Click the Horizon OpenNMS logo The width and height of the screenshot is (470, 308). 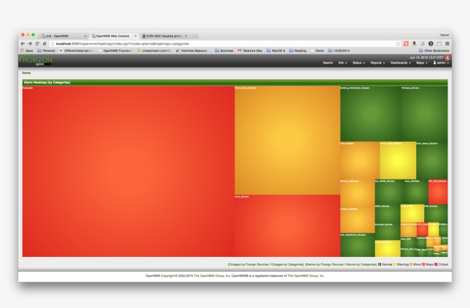pos(36,60)
